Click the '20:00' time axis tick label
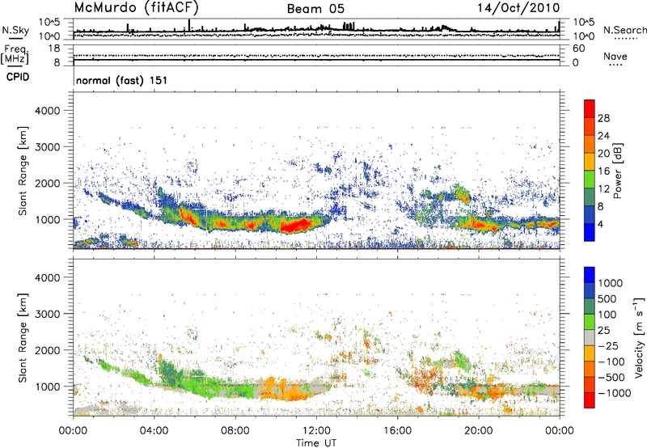Screen dimensions: 647x448 pos(479,431)
